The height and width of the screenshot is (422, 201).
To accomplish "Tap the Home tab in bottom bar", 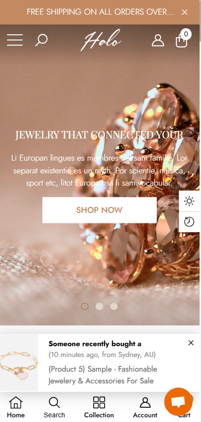I will click(16, 407).
